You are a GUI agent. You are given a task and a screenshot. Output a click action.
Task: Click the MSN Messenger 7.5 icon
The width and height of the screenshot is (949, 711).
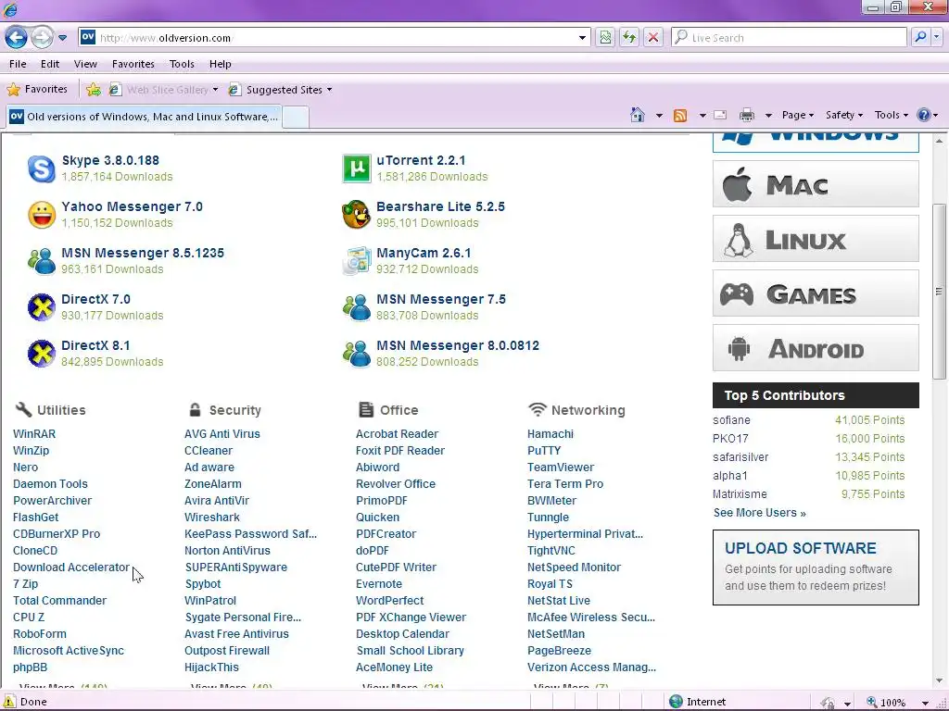pos(357,307)
